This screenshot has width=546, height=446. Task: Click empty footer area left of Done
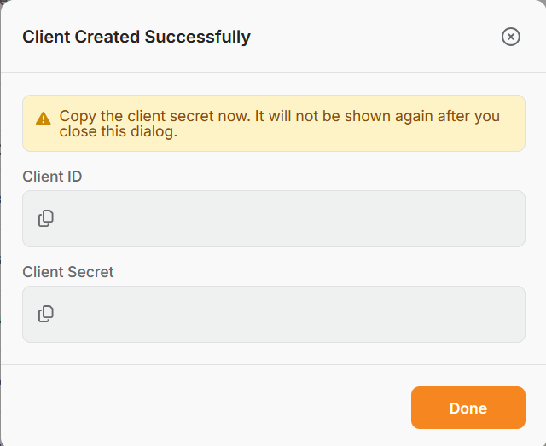point(206,408)
